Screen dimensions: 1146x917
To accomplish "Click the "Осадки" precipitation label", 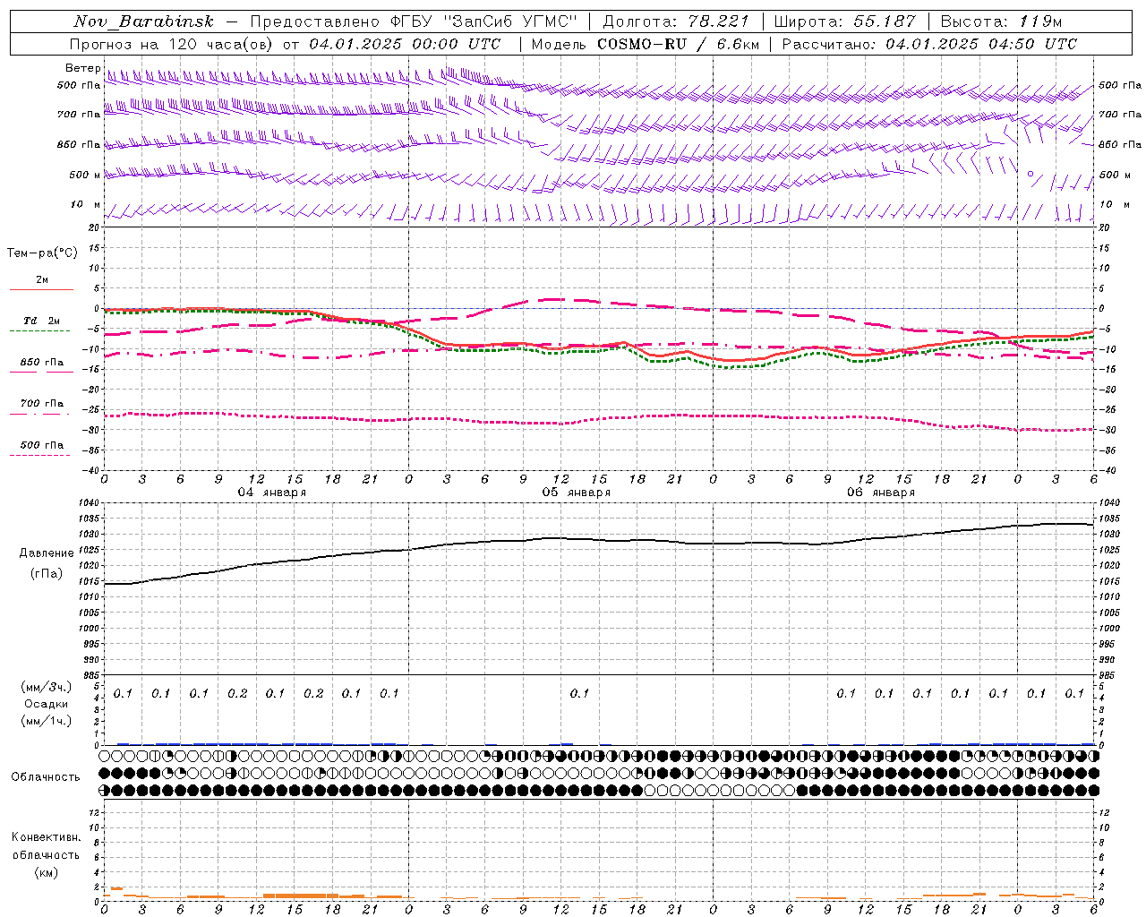I will [x=46, y=704].
